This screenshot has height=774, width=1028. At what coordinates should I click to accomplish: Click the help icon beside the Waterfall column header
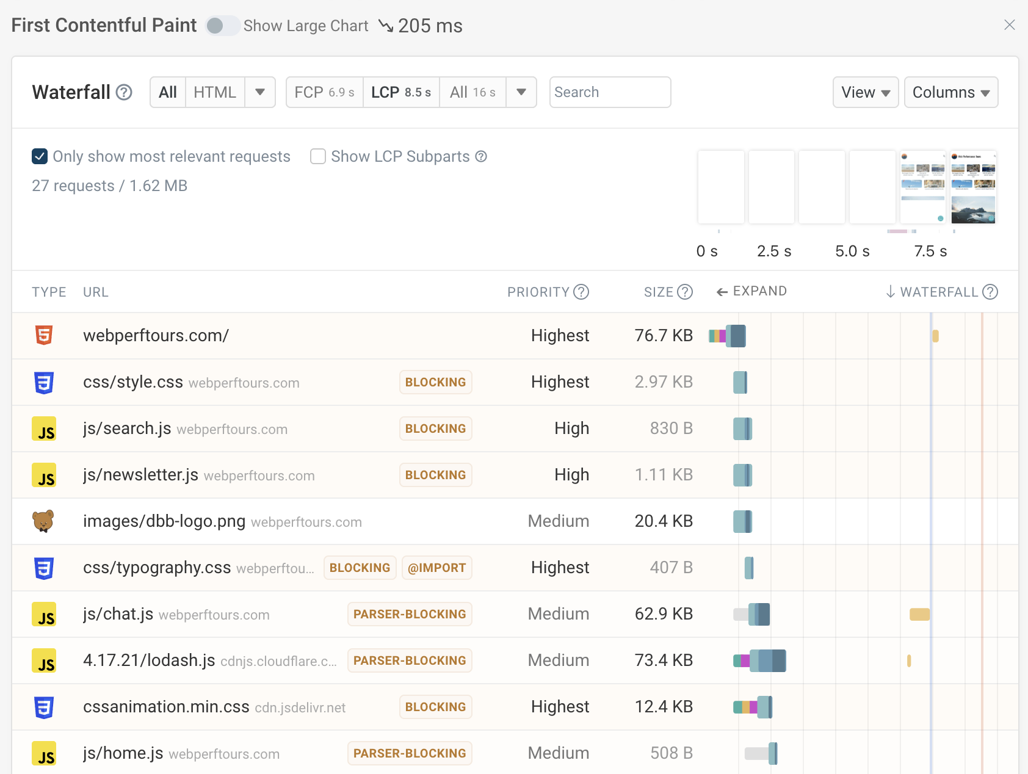pos(990,292)
